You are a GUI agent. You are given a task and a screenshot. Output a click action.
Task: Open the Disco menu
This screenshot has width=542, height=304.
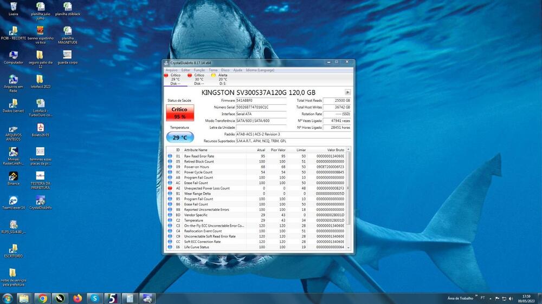(225, 70)
